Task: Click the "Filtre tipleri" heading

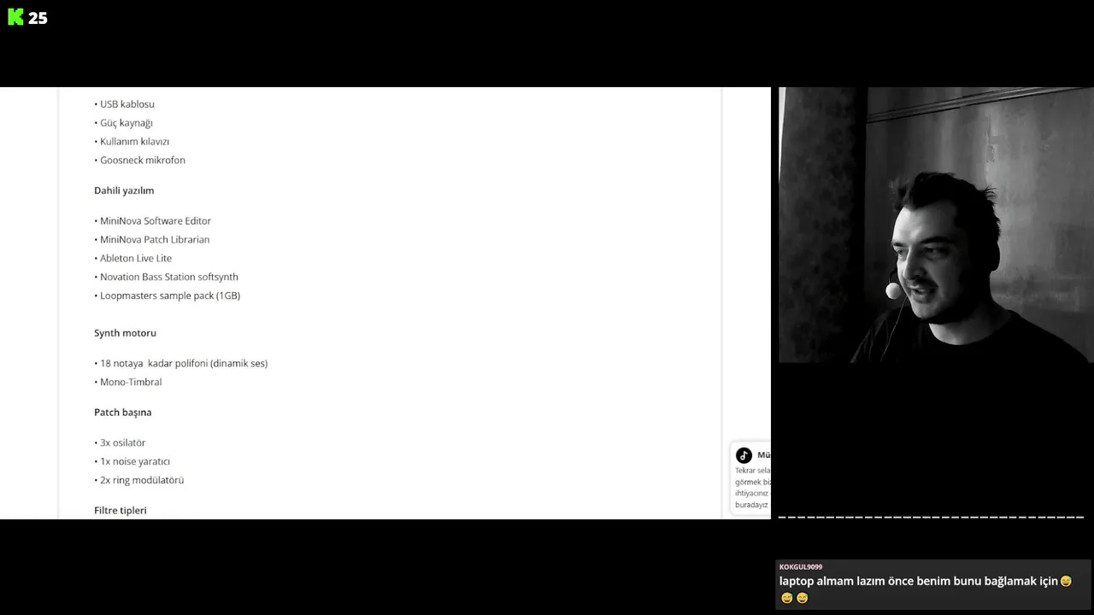Action: click(x=121, y=511)
